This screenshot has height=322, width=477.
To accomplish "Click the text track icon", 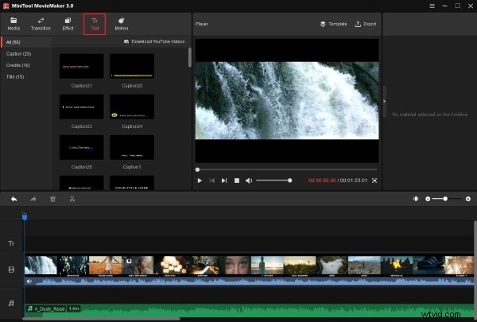I will coord(11,243).
